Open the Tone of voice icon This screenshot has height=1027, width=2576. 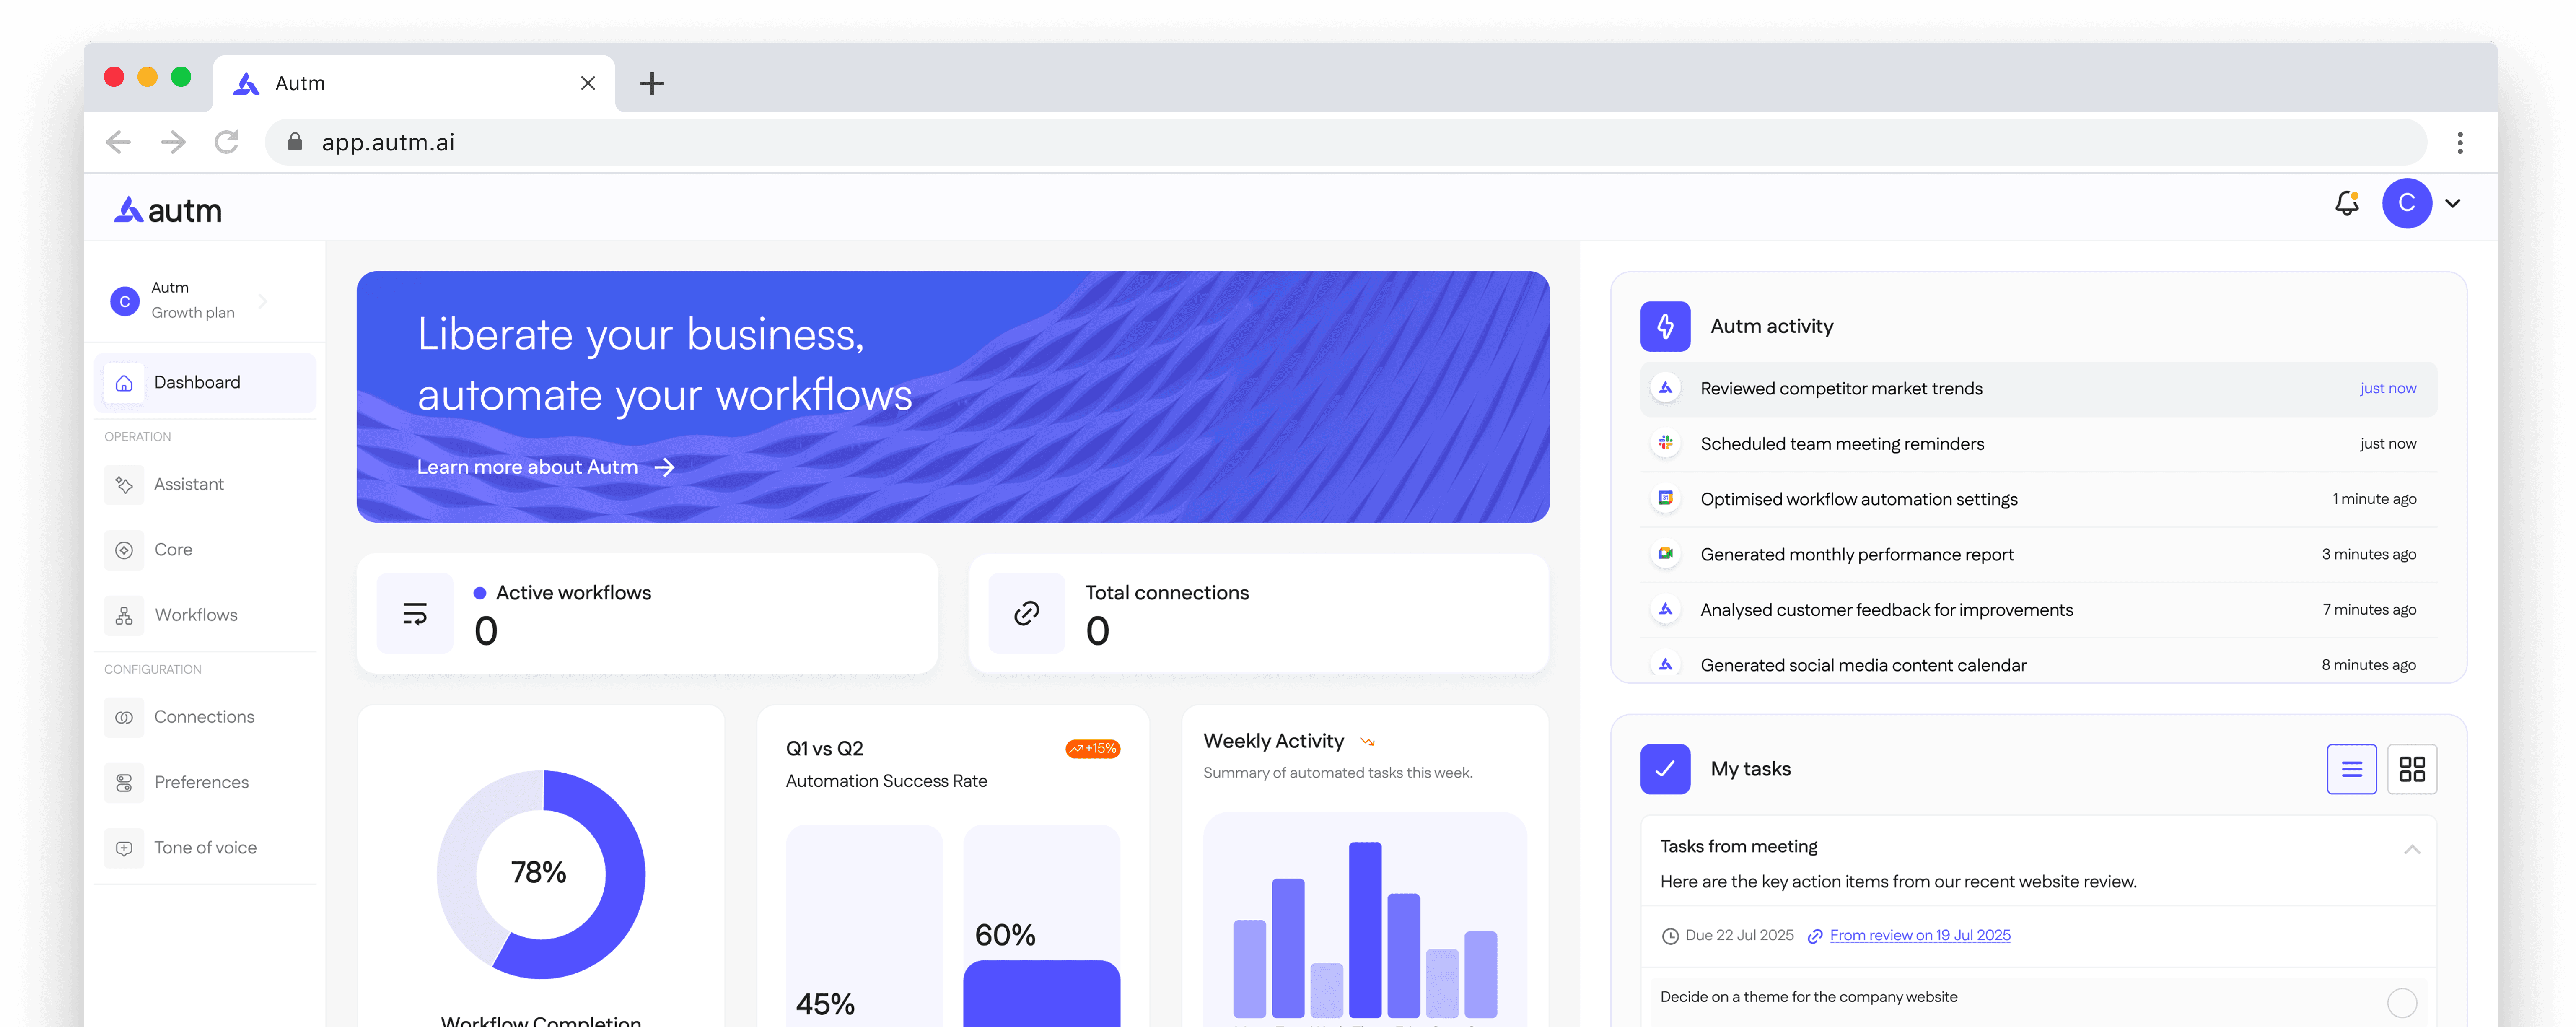(x=124, y=848)
